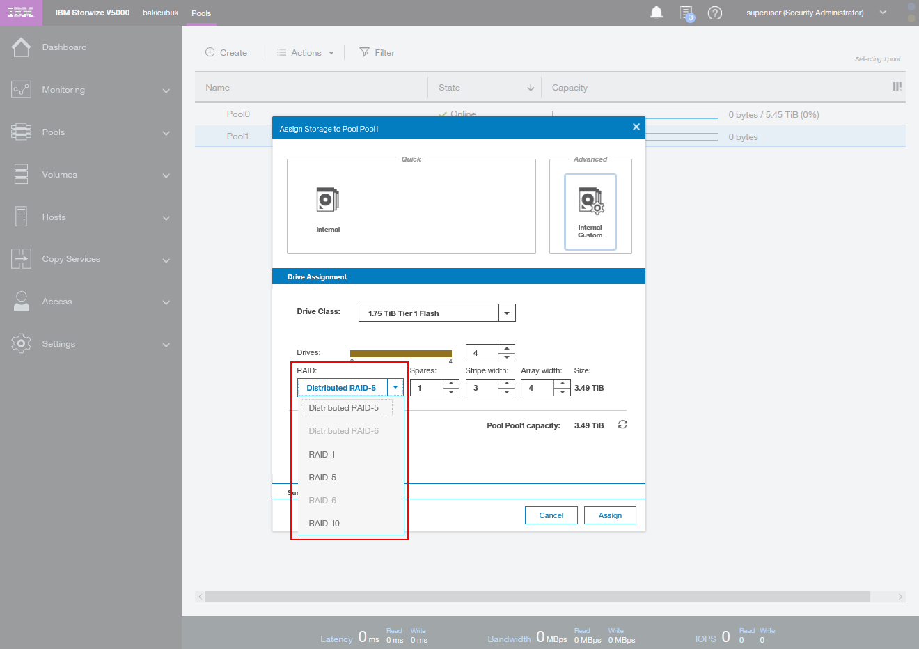This screenshot has height=649, width=919.
Task: Click the Copy Services sidebar icon
Action: coord(21,259)
